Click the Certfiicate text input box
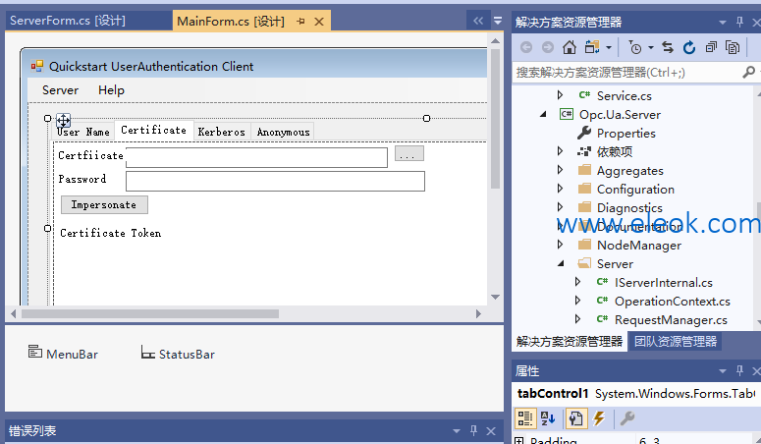 tap(256, 157)
